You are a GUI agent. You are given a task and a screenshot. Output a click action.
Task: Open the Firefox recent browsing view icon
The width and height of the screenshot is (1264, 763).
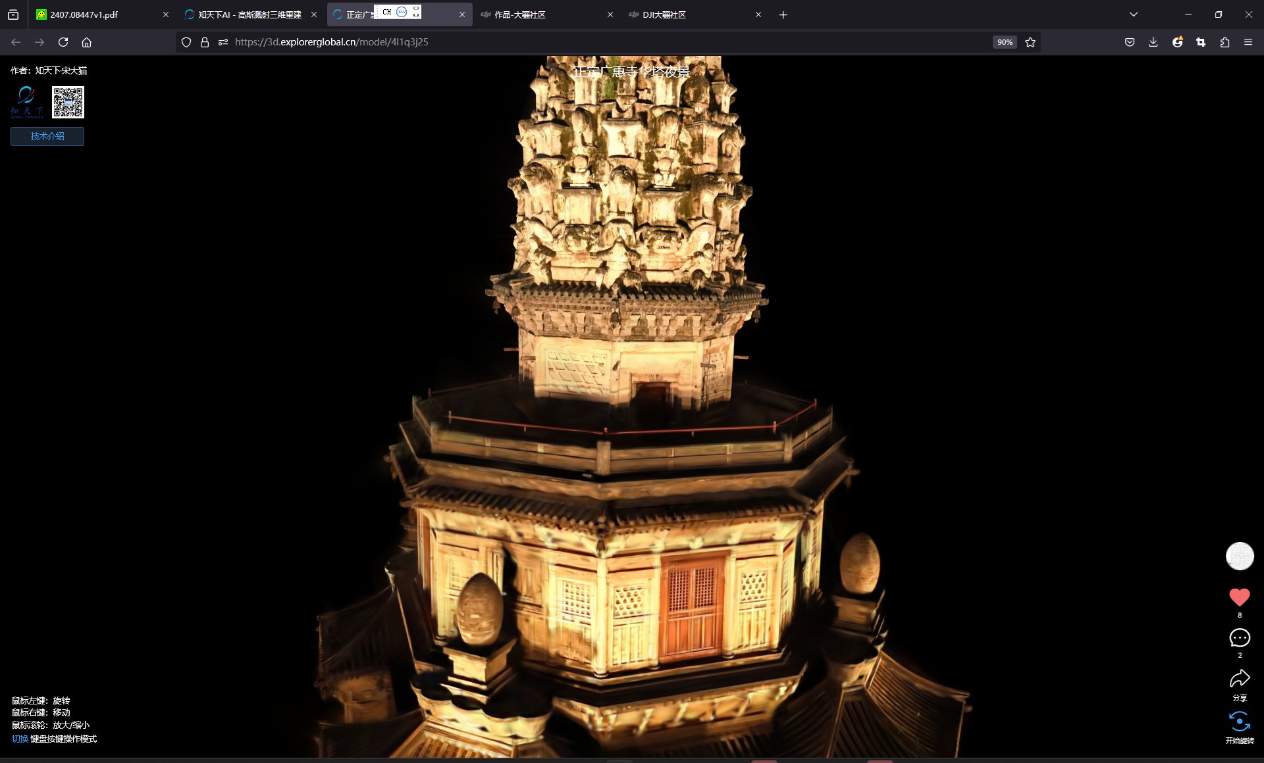[13, 14]
